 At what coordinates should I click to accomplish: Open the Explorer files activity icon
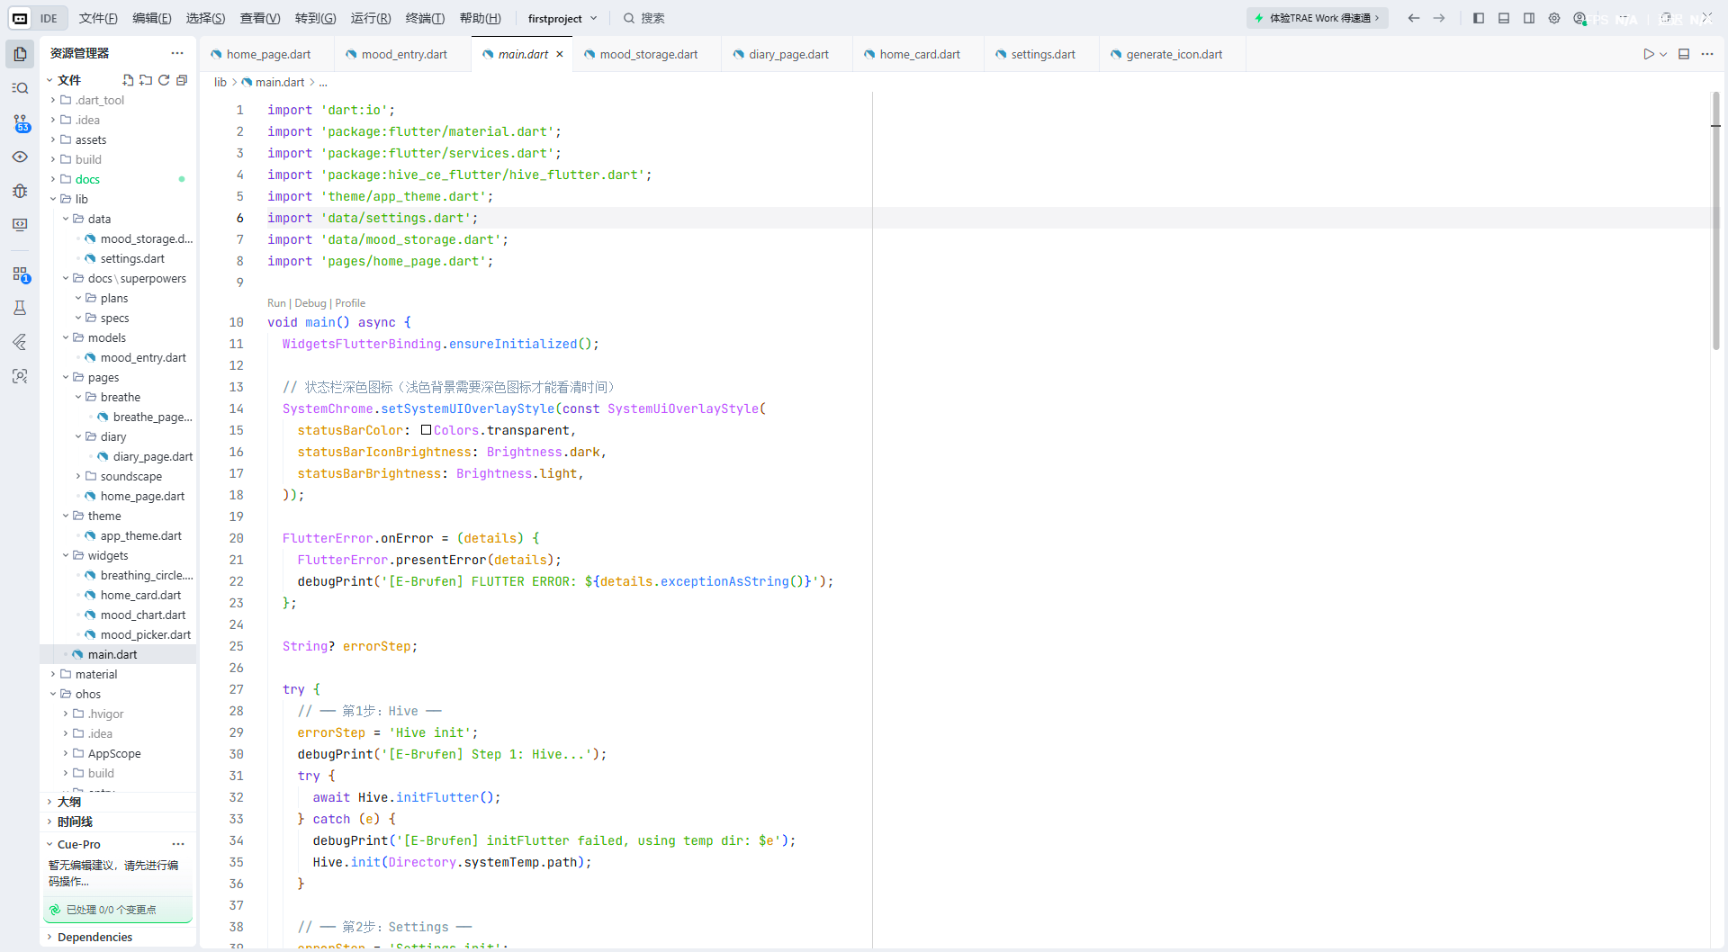20,54
